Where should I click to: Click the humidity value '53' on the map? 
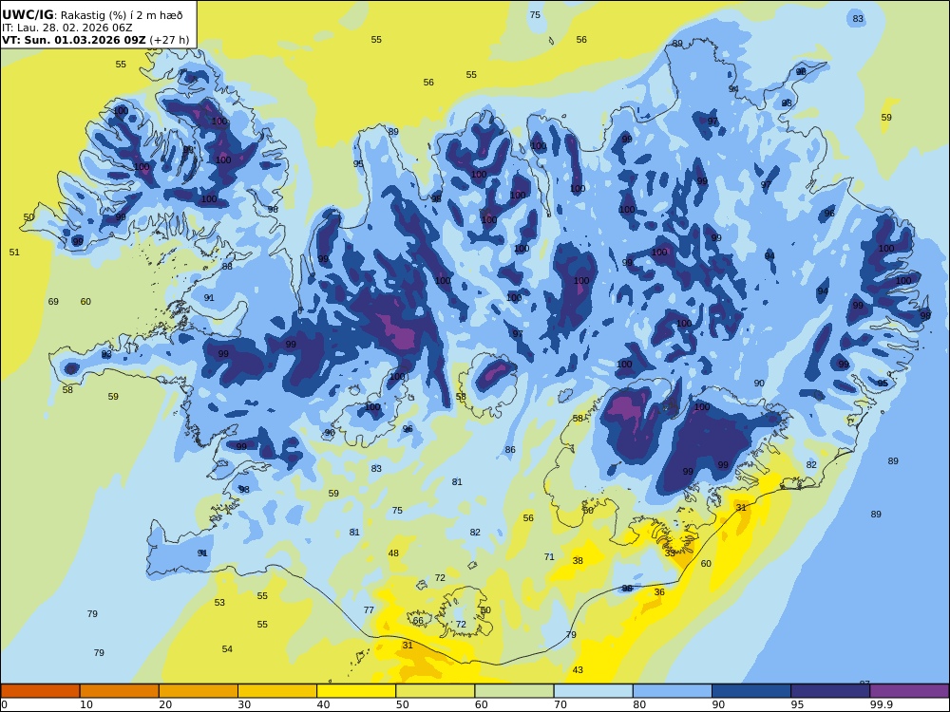click(x=220, y=603)
